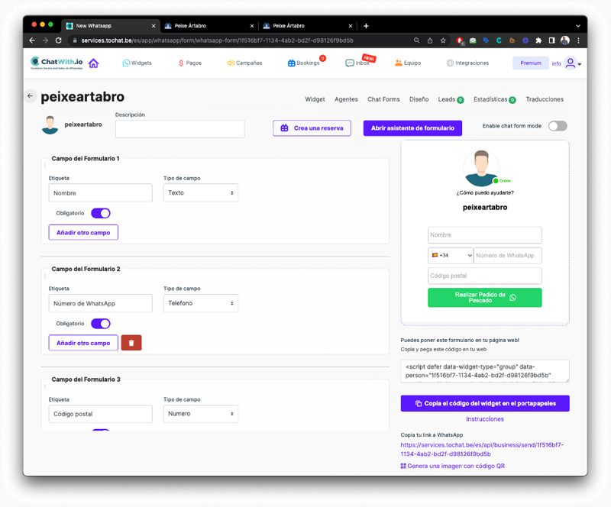Click the red trash delete icon button
Image resolution: width=611 pixels, height=507 pixels.
pyautogui.click(x=131, y=343)
